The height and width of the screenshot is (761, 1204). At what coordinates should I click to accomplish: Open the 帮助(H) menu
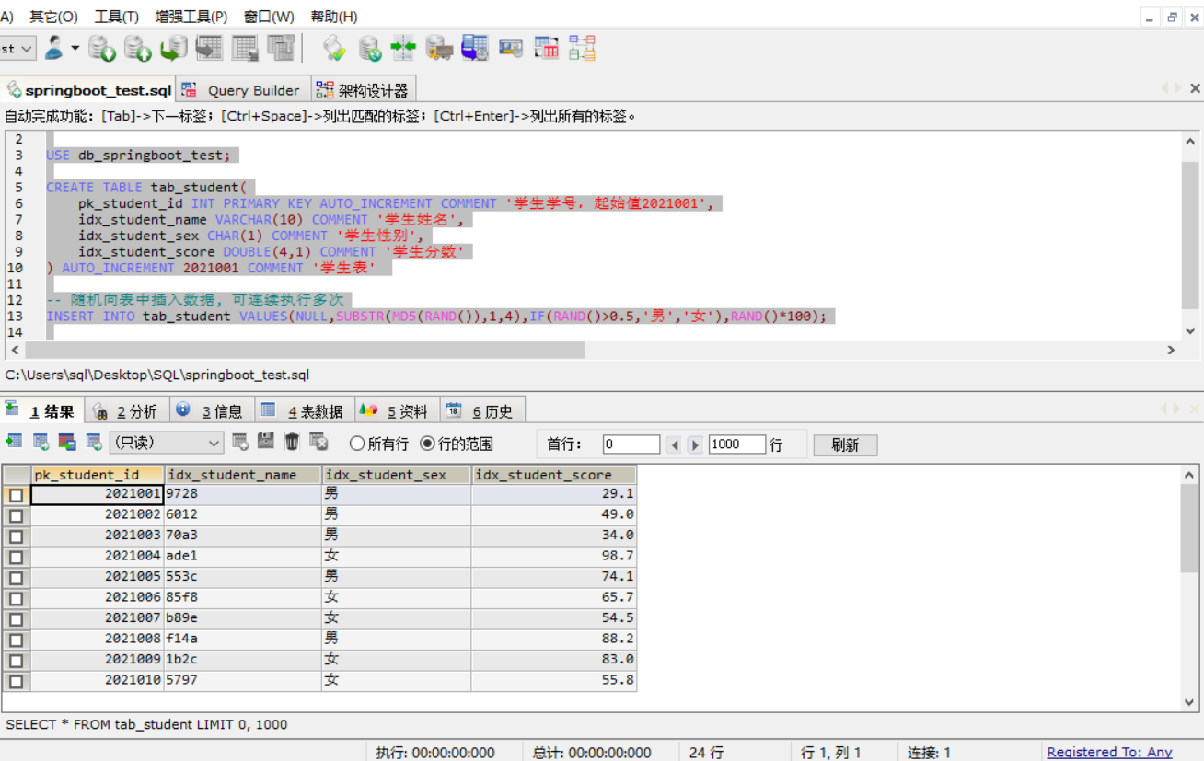tap(334, 17)
